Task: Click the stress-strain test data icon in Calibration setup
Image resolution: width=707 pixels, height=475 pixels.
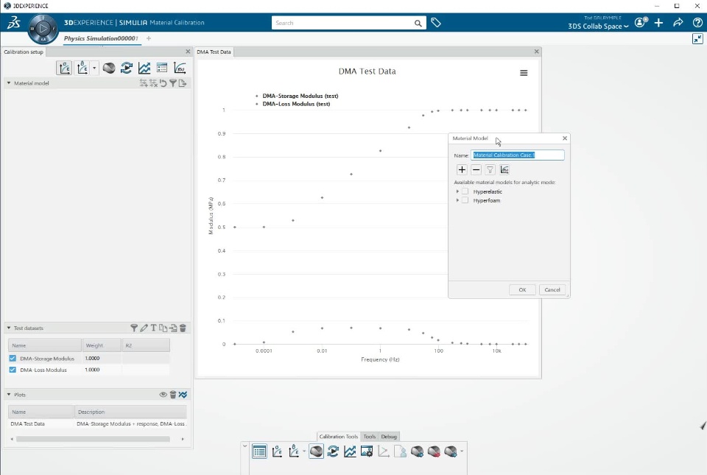Action: click(64, 68)
